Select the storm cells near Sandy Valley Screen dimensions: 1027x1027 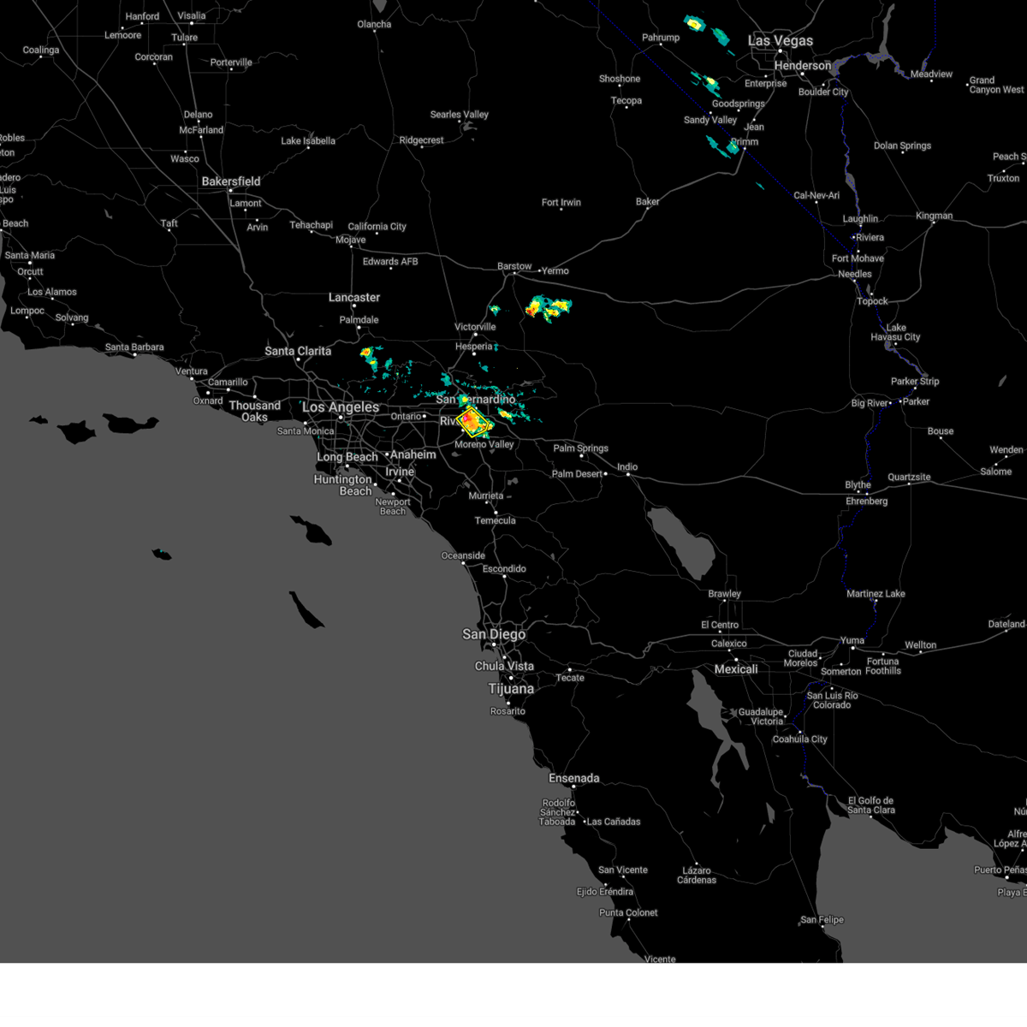tap(710, 83)
